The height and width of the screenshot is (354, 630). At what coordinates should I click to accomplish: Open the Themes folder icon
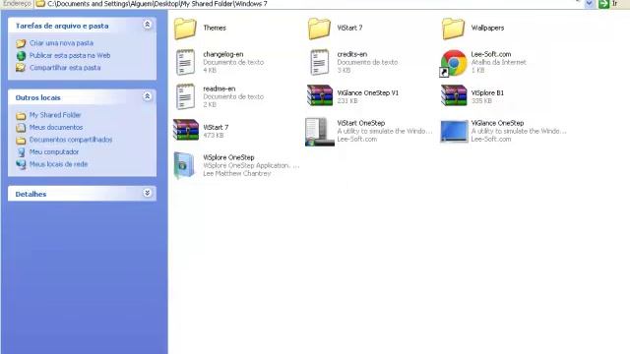click(185, 29)
